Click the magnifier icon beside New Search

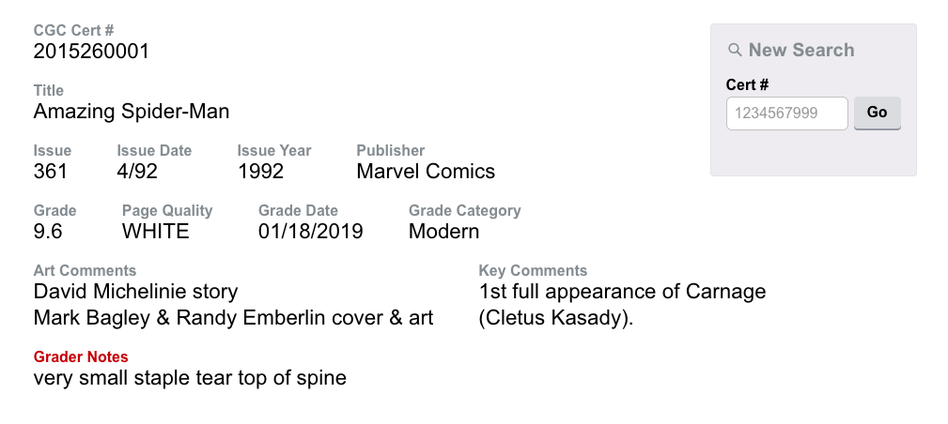point(735,51)
